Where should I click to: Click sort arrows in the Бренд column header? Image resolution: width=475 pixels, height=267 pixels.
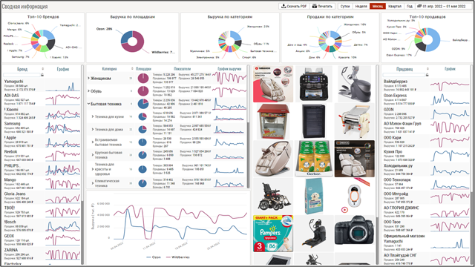click(x=43, y=69)
